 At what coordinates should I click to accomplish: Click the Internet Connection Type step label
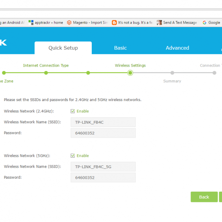pyautogui.click(x=46, y=65)
